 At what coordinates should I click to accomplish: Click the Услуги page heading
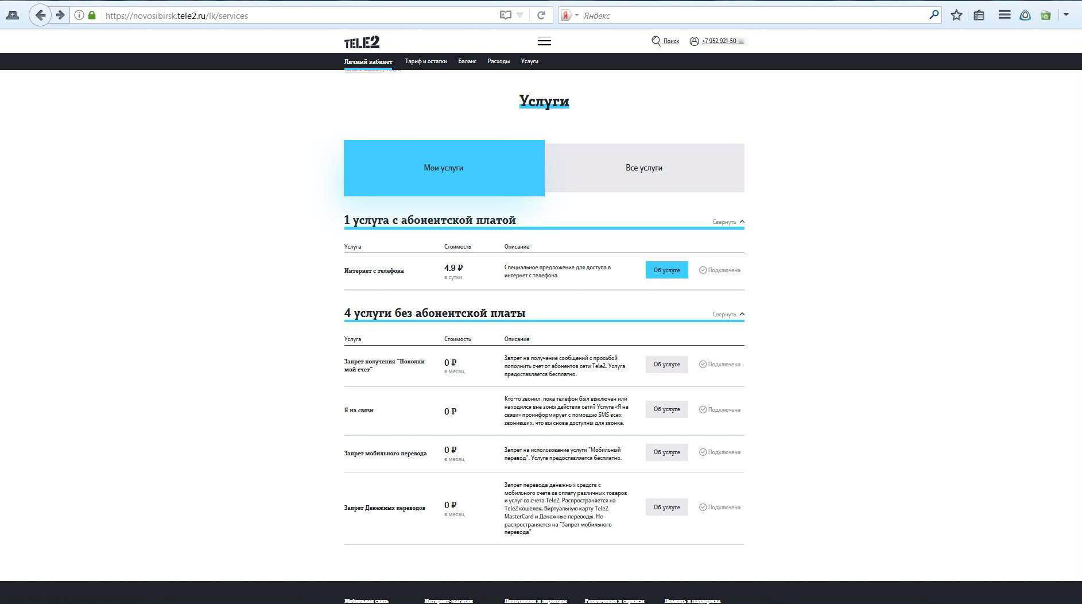pos(544,101)
